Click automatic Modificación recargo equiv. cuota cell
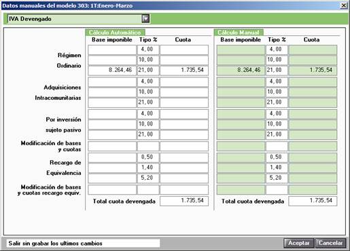This screenshot has width=350, height=251. point(184,189)
